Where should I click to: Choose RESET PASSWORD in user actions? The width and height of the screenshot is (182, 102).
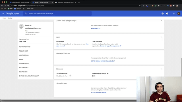pyautogui.click(x=25, y=47)
